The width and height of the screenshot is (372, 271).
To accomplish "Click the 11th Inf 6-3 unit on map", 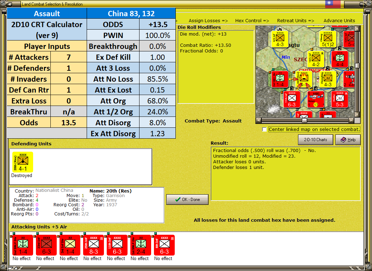I will tap(292, 99).
